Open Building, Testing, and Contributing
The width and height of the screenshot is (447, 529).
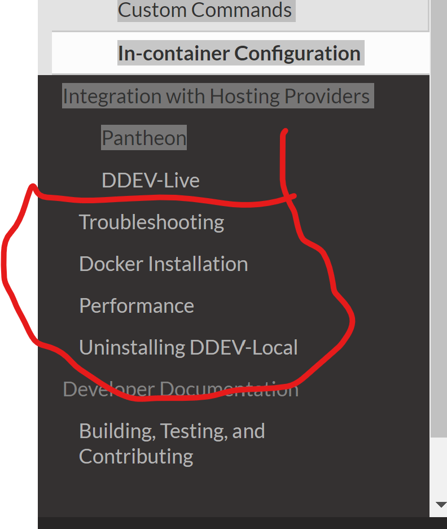click(x=172, y=443)
